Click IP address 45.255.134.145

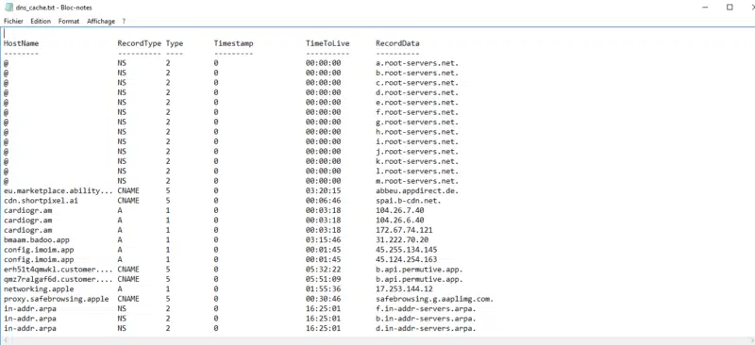(x=407, y=250)
